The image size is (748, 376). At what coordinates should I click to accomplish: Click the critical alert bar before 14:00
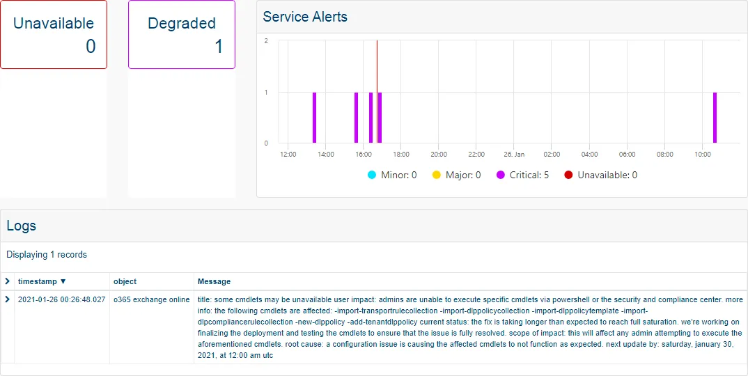coord(314,118)
